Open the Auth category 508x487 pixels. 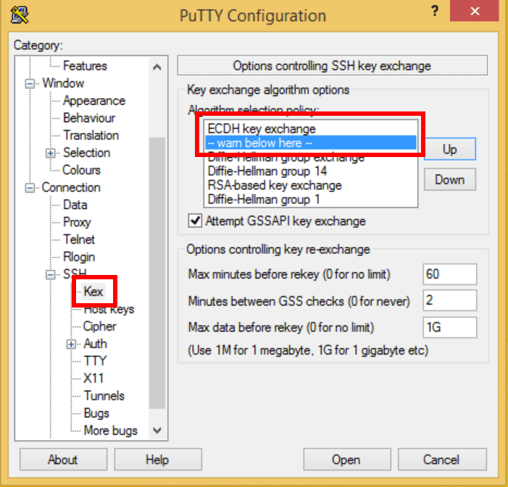95,344
